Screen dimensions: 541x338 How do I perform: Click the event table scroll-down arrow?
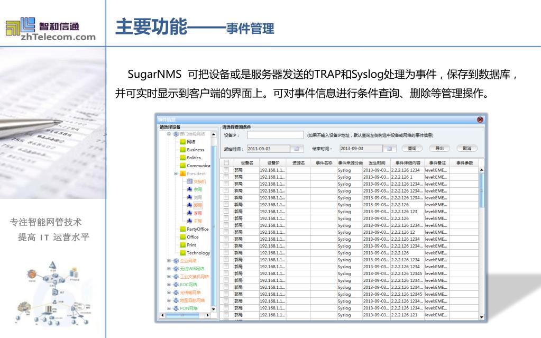[482, 317]
